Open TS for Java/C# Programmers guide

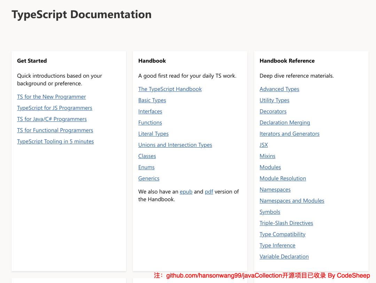point(52,119)
